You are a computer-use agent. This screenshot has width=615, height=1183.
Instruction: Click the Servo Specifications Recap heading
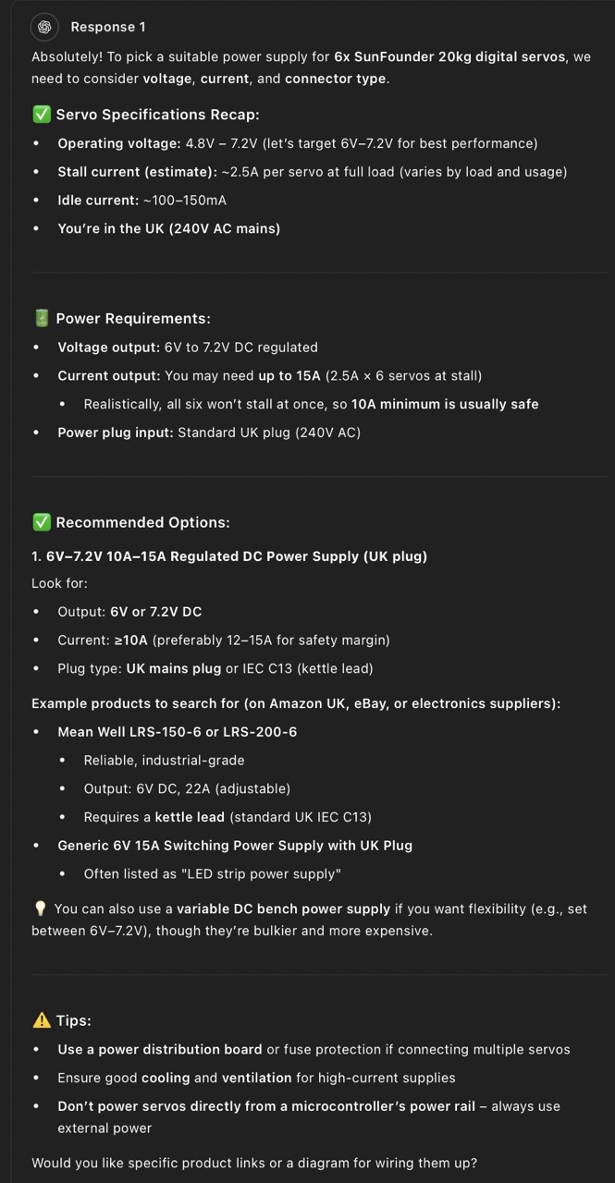(x=157, y=115)
